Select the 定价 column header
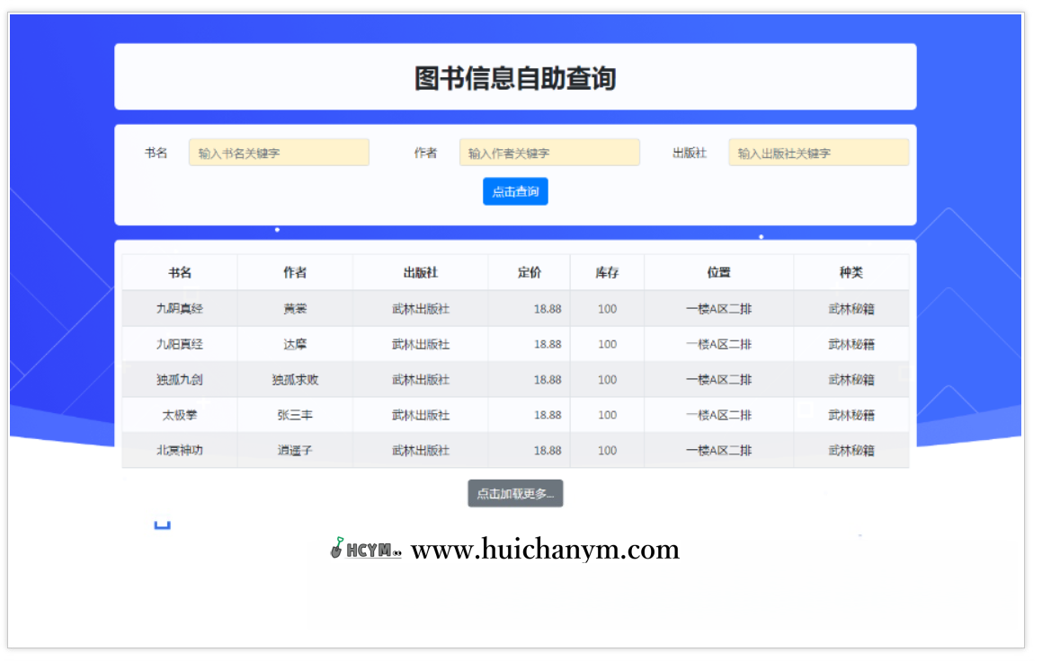This screenshot has height=661, width=1042. click(x=530, y=272)
